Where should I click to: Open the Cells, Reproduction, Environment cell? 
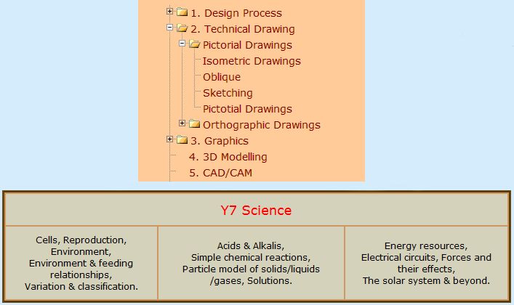click(81, 263)
